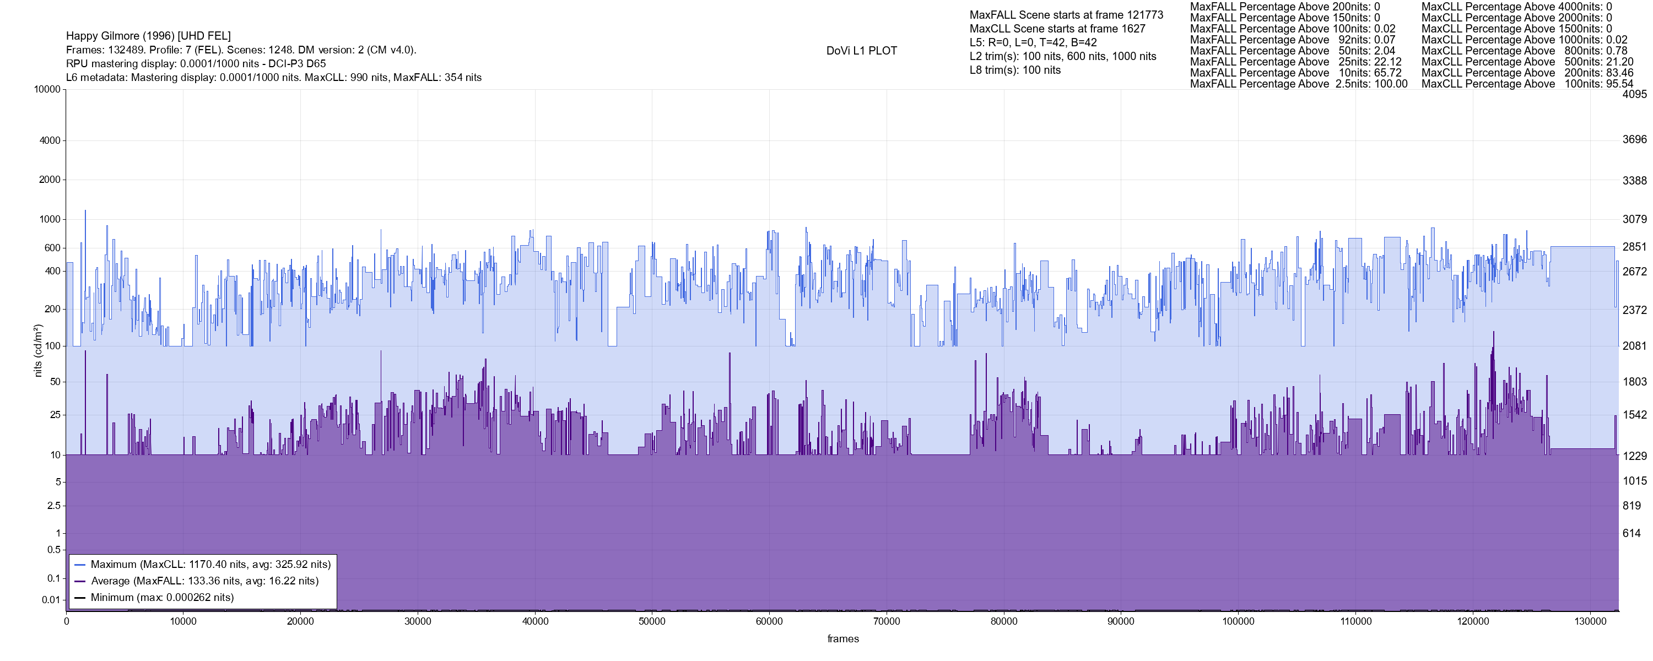Click the 60000 frames x-axis tick label

[769, 621]
